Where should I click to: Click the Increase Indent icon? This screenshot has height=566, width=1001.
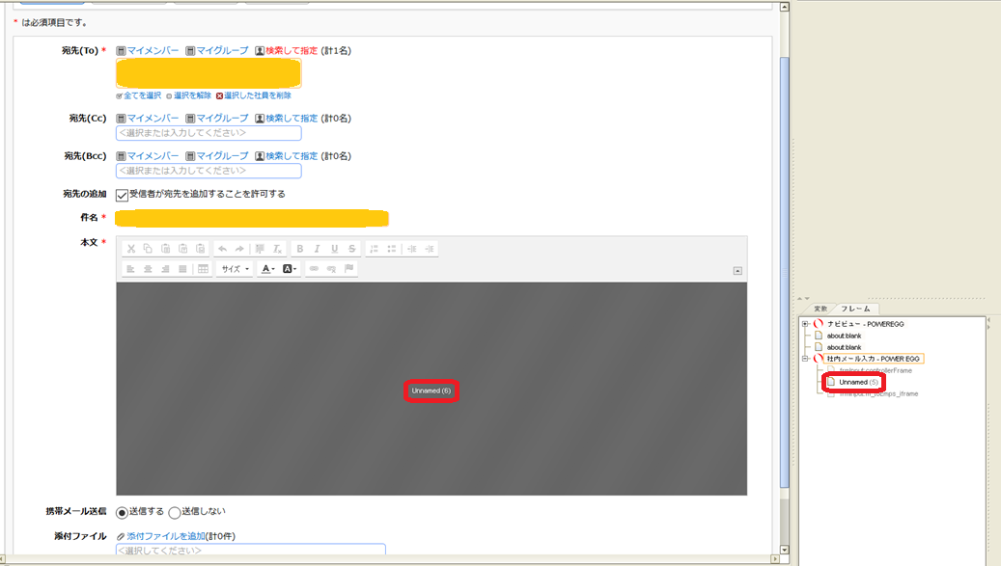point(430,249)
